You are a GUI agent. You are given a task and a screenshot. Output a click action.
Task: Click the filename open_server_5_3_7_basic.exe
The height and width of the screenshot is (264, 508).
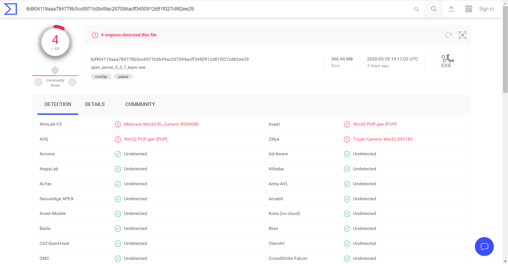pos(118,67)
